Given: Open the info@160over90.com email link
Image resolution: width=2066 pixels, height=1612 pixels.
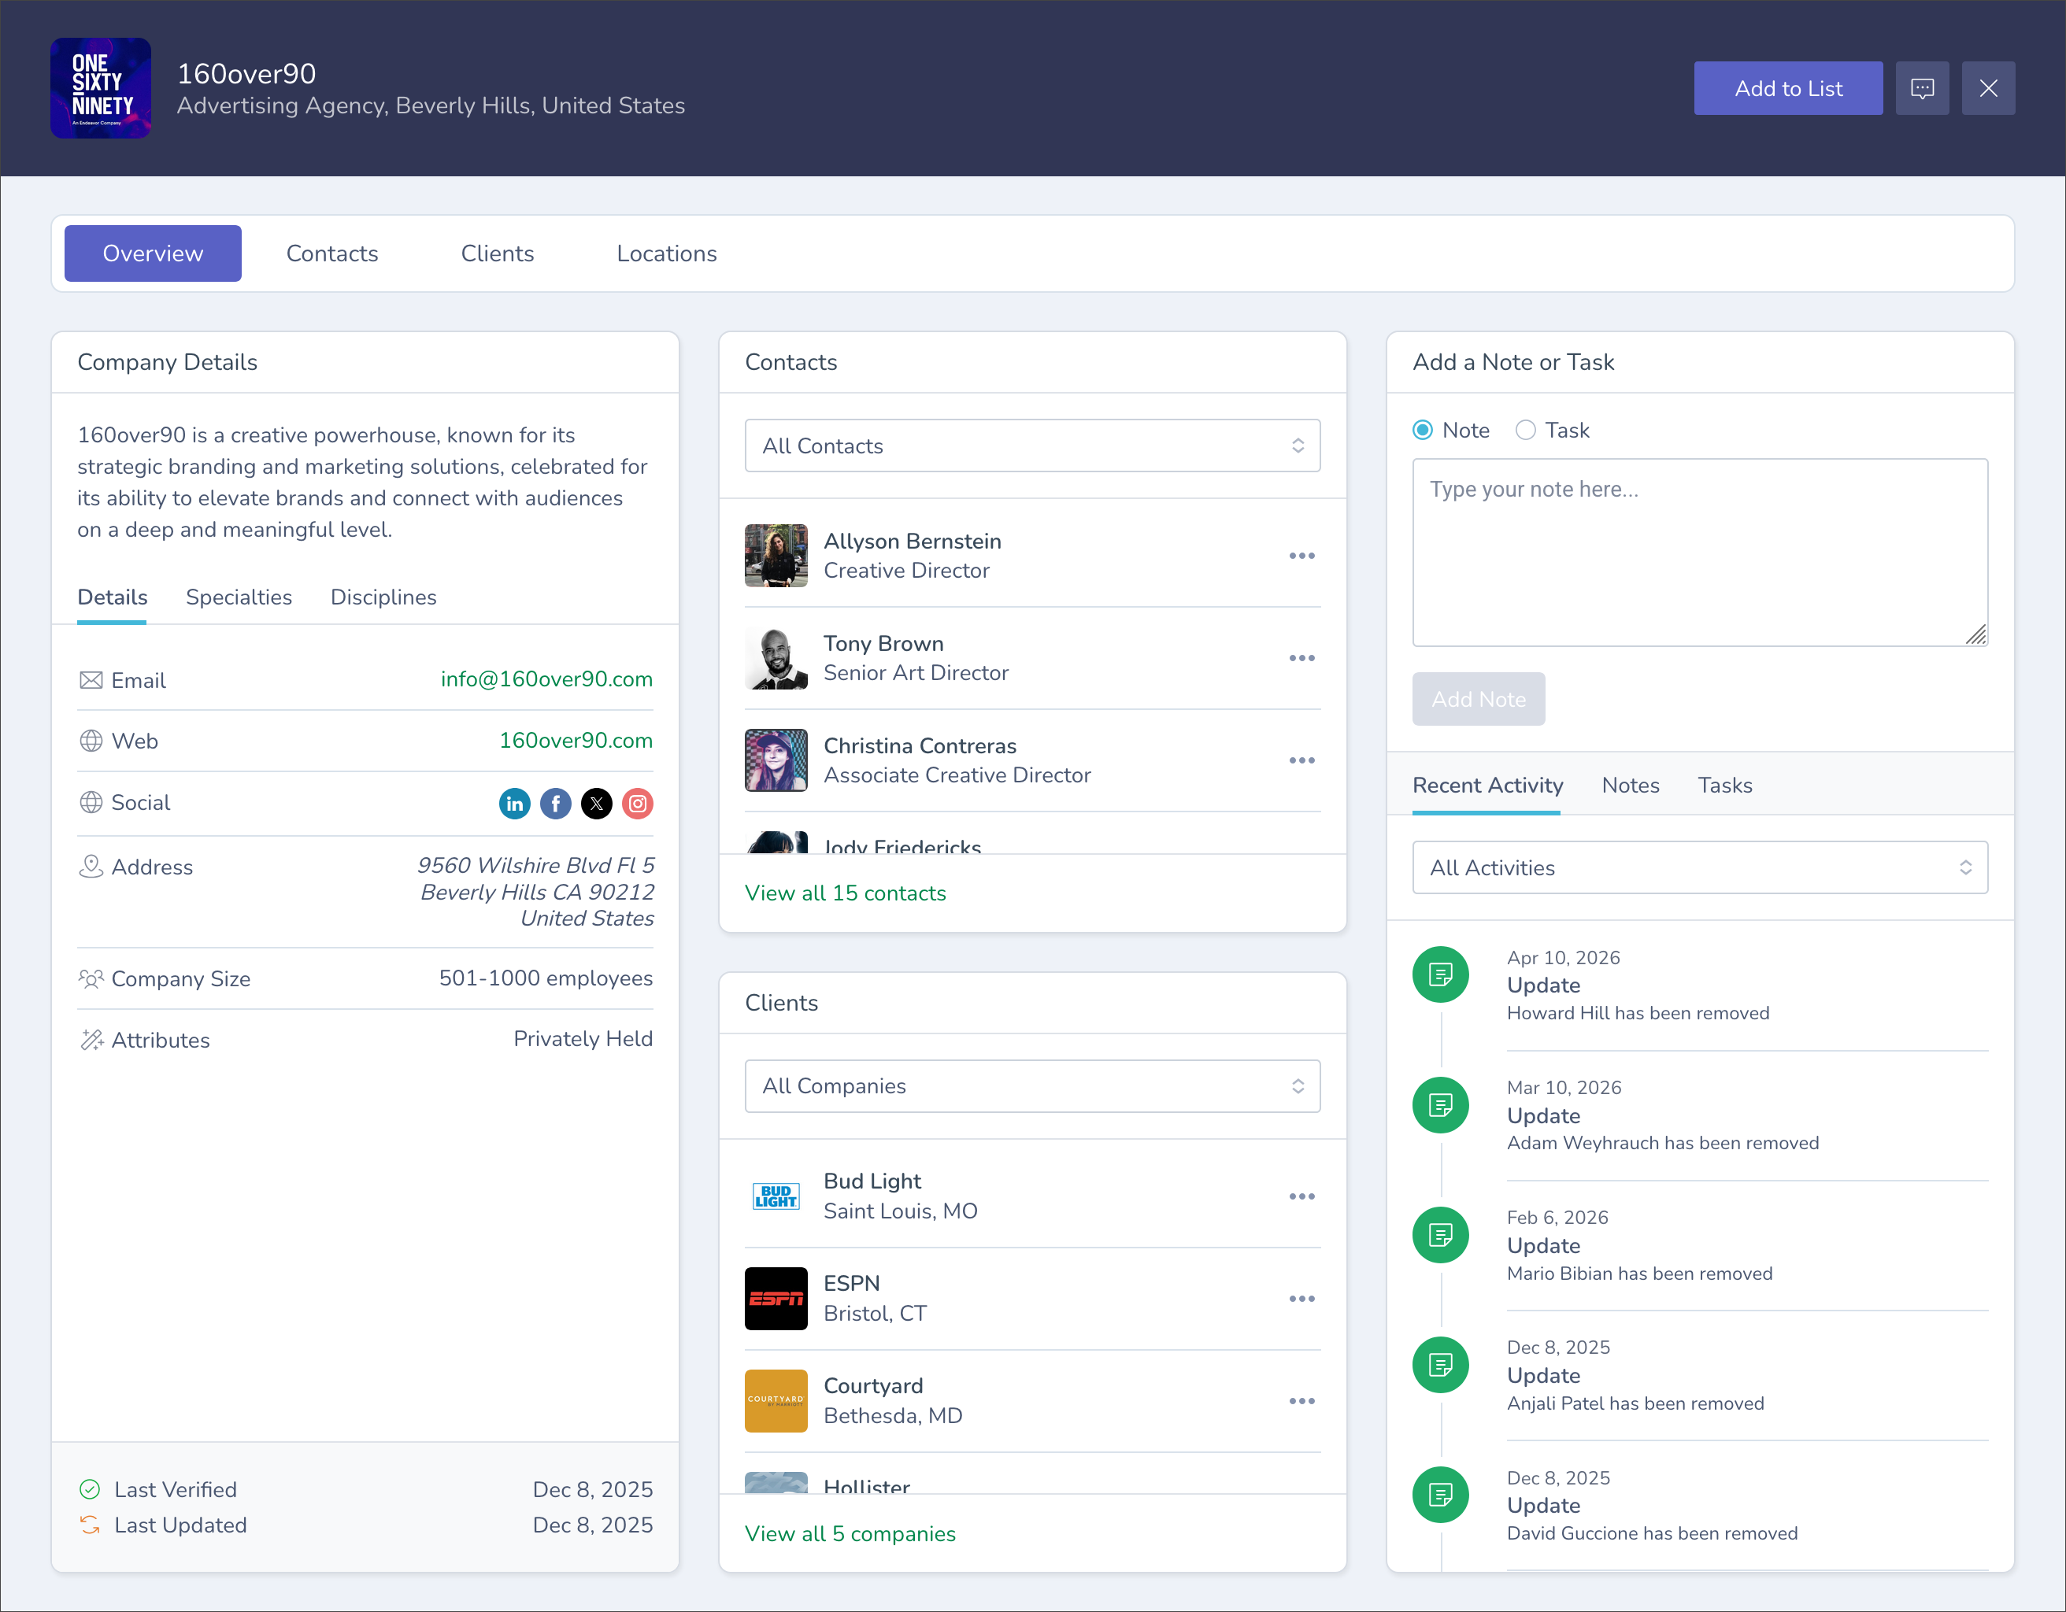Looking at the screenshot, I should pyautogui.click(x=546, y=680).
